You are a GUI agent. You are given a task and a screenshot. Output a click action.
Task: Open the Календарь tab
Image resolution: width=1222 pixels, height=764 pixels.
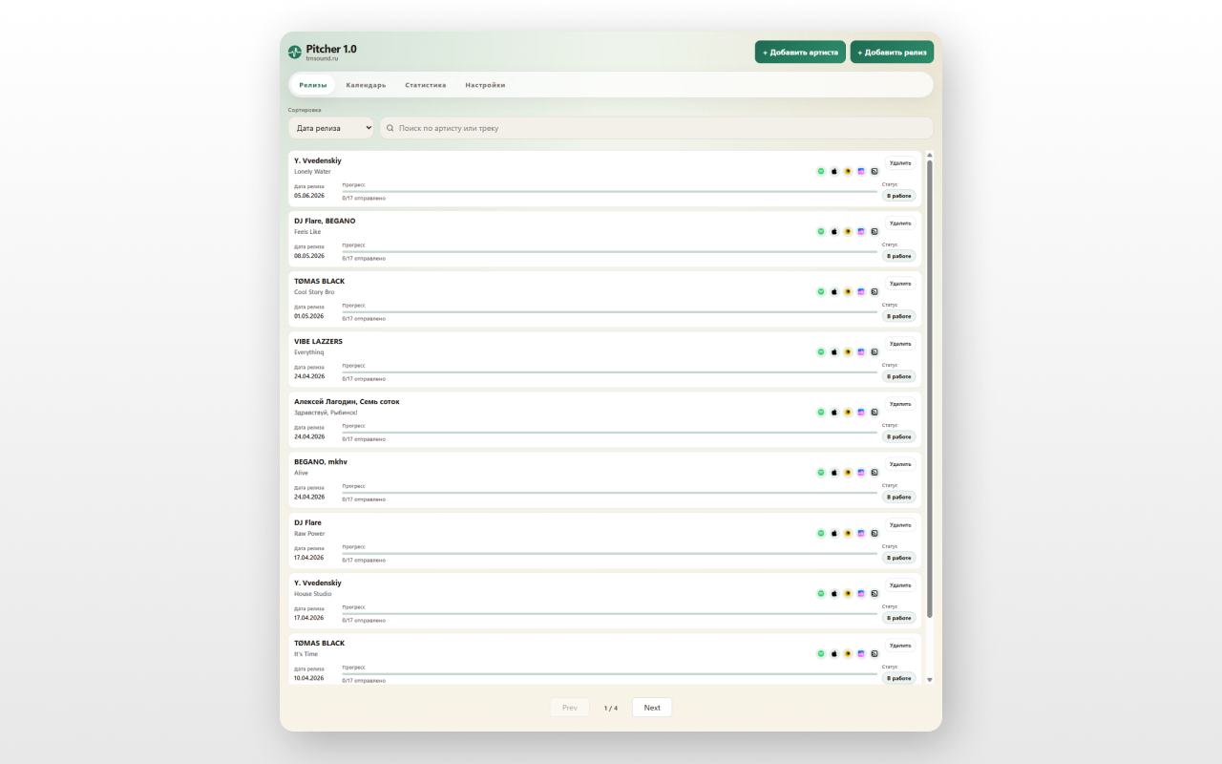(x=366, y=85)
